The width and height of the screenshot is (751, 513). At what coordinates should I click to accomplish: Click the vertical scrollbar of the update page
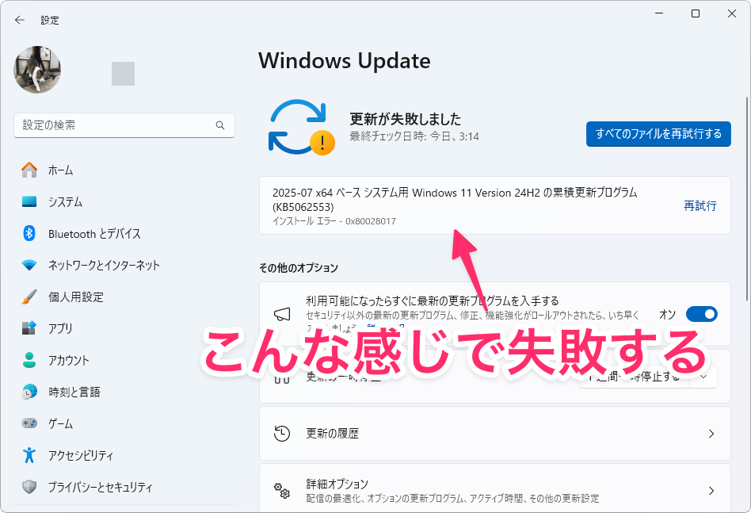pyautogui.click(x=746, y=199)
